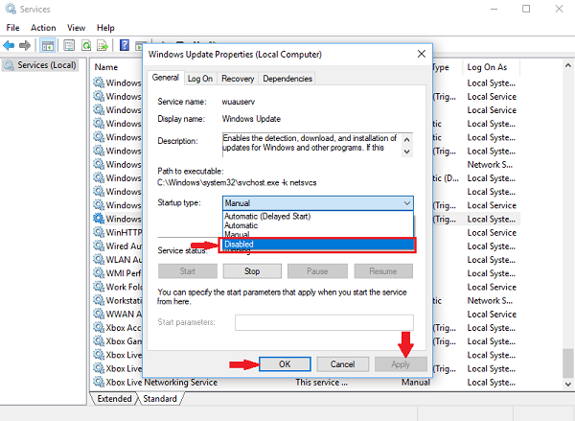The height and width of the screenshot is (421, 575).
Task: Toggle the console tree pane toolbar icon
Action: tap(47, 45)
